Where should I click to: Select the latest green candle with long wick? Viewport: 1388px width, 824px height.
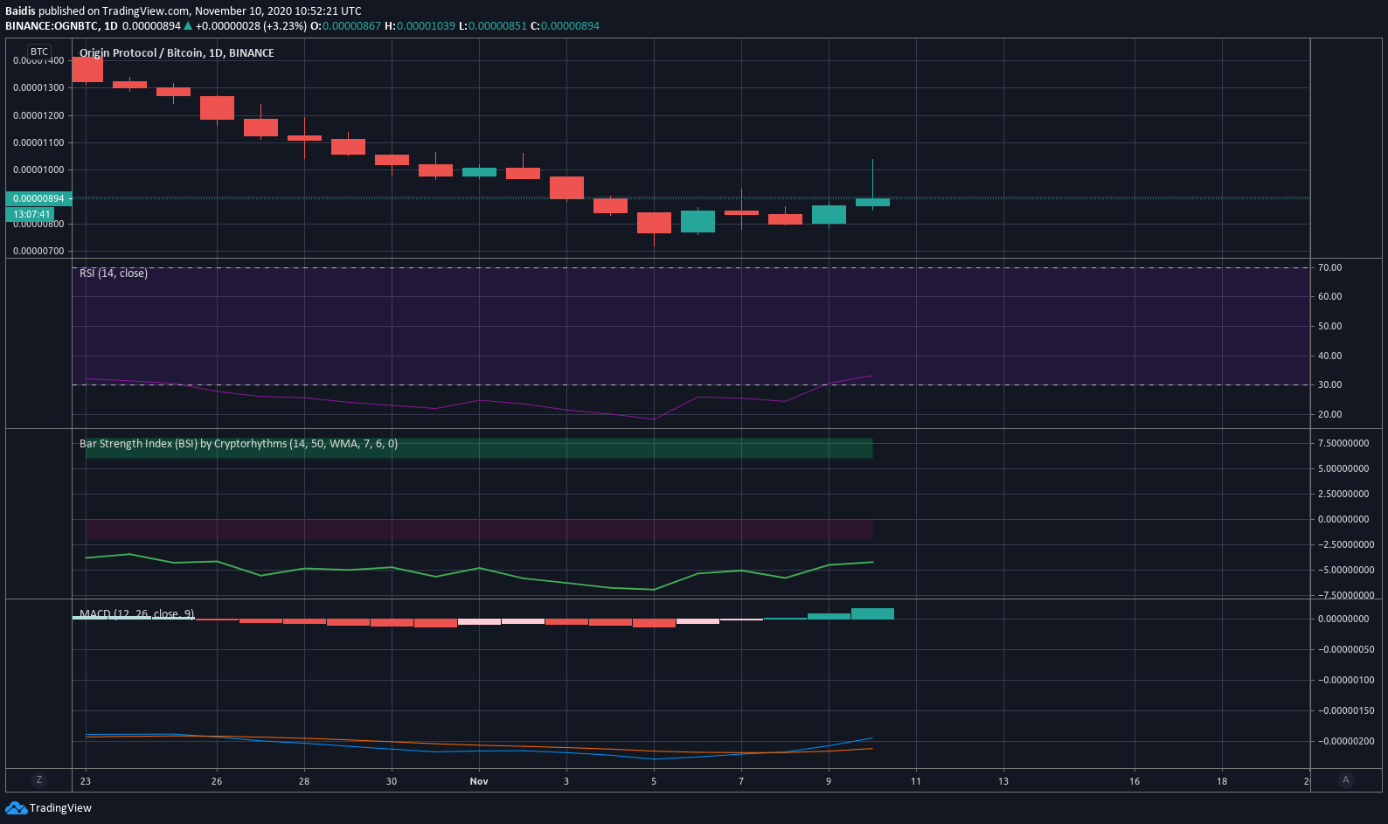pos(872,202)
